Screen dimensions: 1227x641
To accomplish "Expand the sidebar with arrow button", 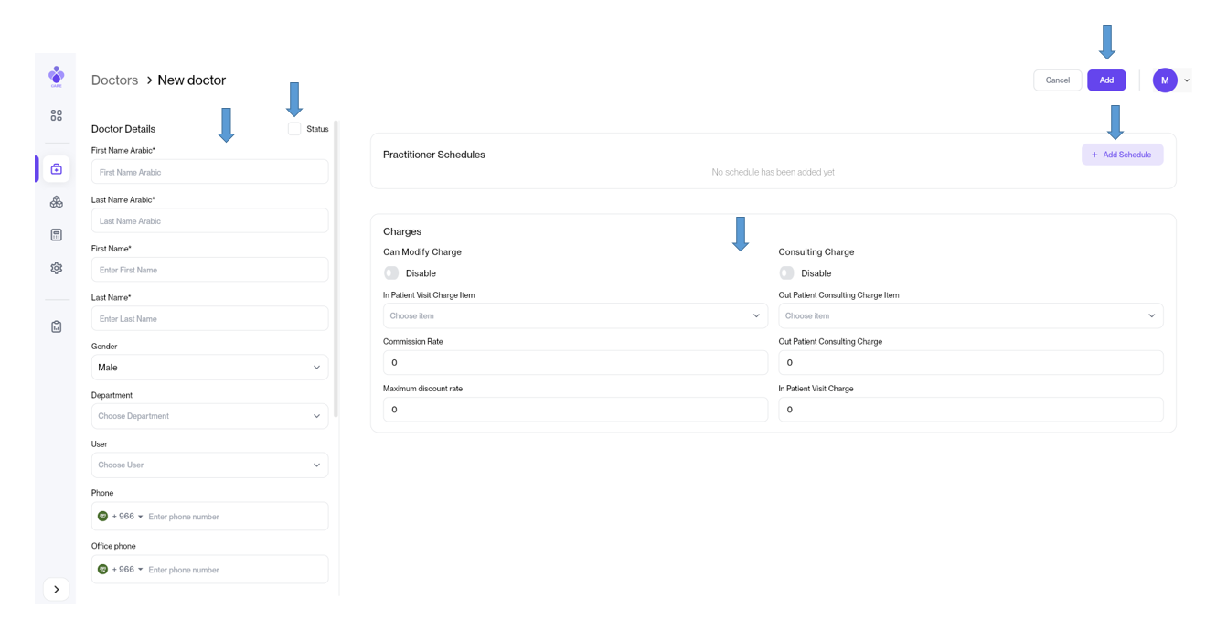I will [x=56, y=590].
